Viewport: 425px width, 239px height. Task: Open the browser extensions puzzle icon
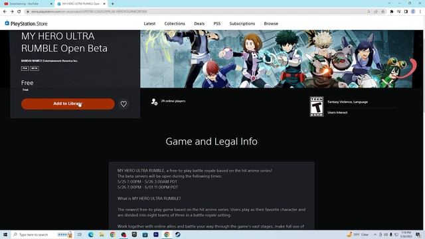391,11
